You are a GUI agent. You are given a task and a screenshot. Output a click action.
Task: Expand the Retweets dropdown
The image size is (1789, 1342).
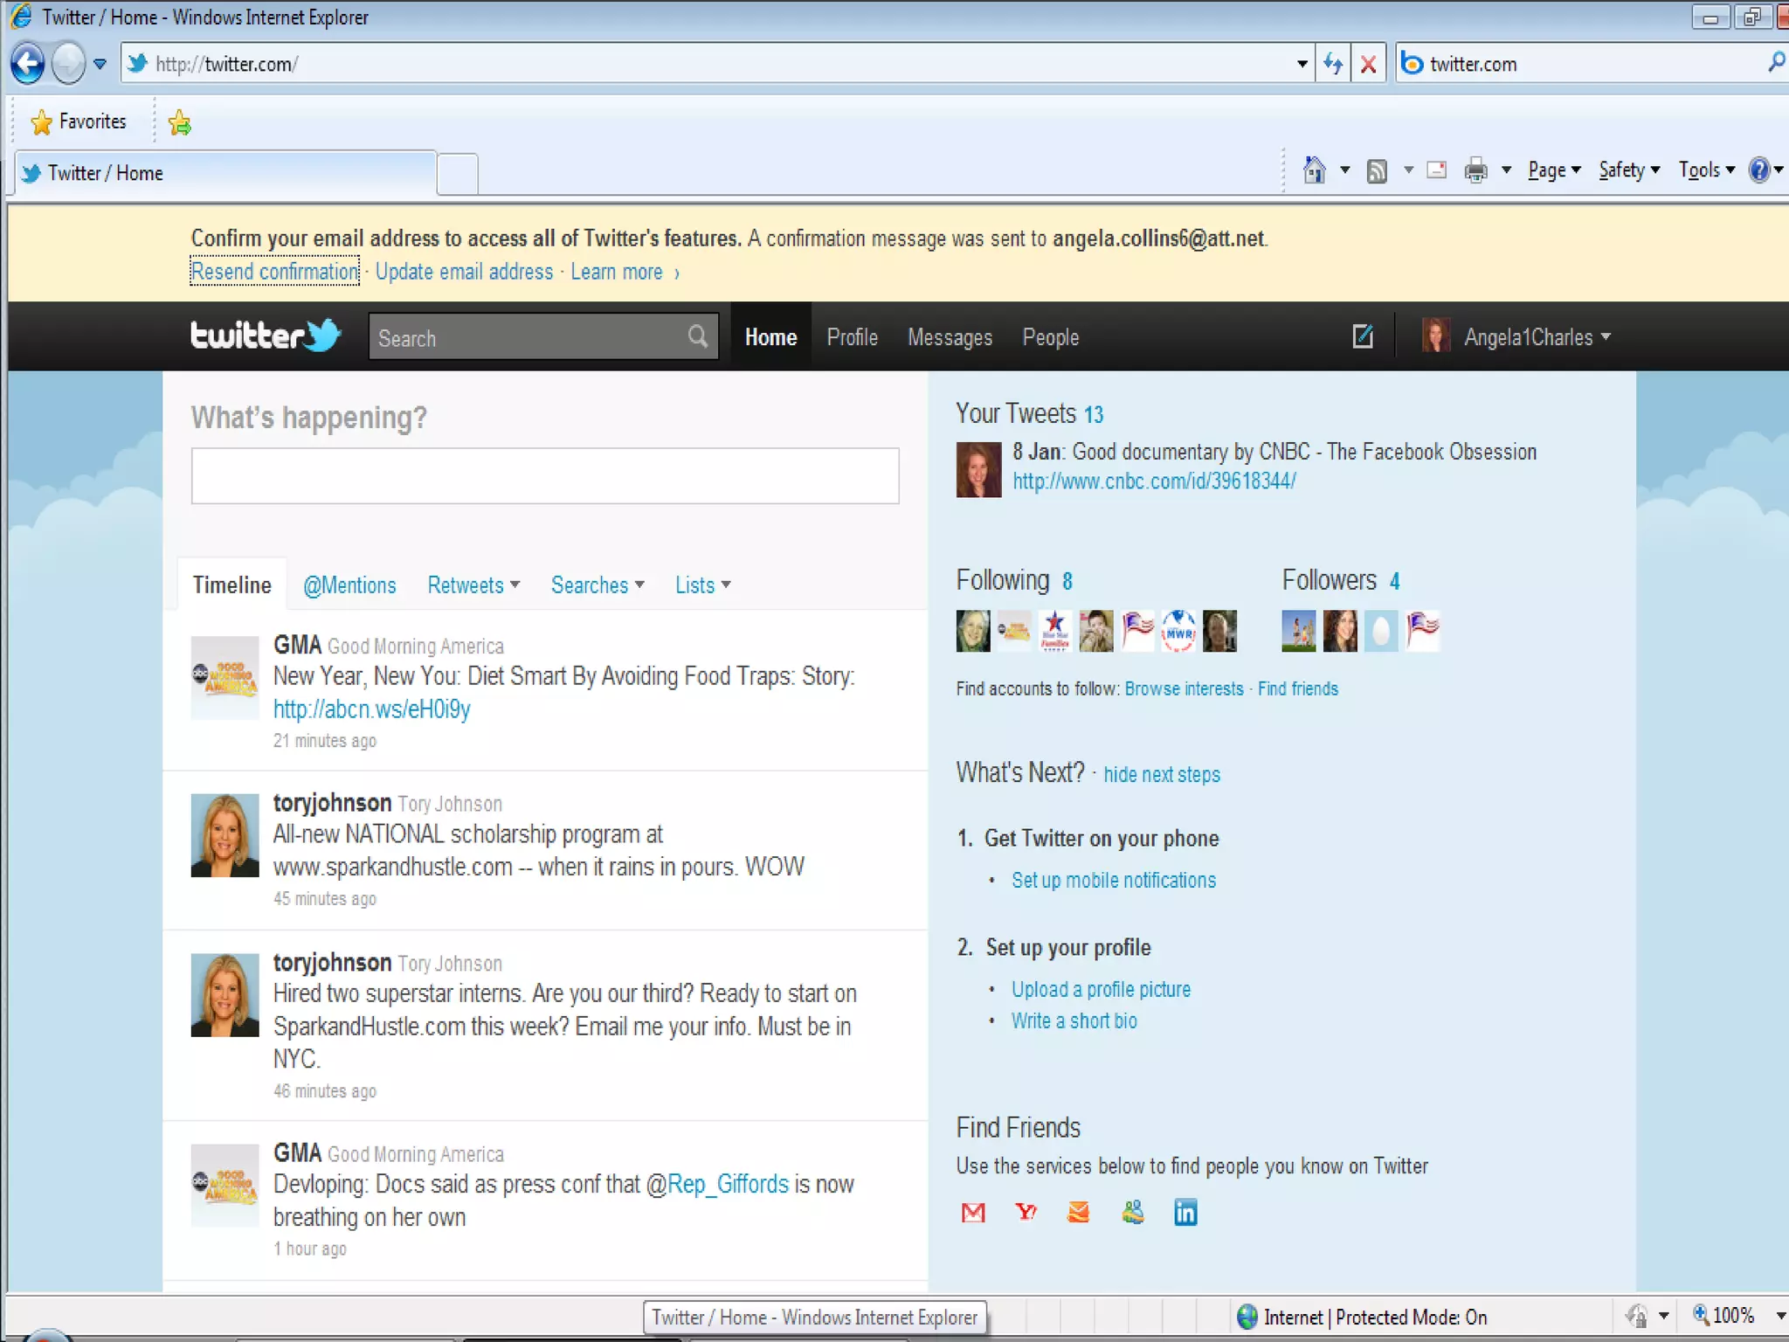click(x=473, y=585)
